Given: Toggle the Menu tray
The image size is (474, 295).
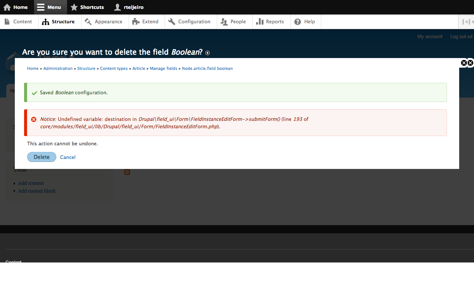Looking at the screenshot, I should (50, 7).
